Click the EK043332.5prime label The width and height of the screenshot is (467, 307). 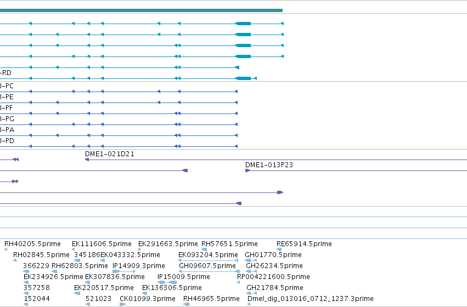[130, 255]
